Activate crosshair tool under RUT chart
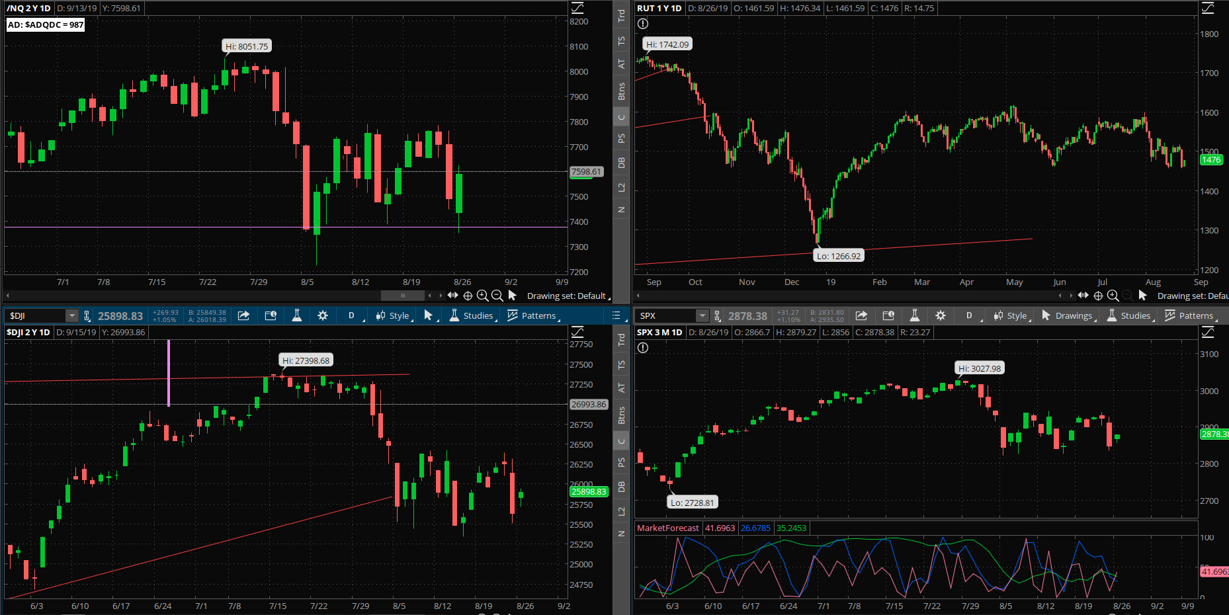 click(1098, 296)
